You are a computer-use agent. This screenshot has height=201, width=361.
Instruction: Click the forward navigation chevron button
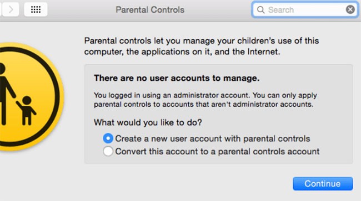pyautogui.click(x=11, y=9)
